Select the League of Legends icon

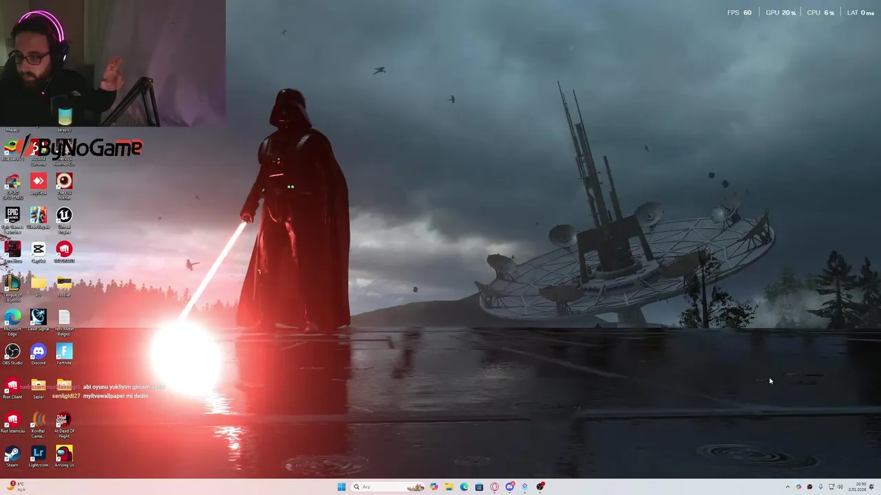click(12, 288)
